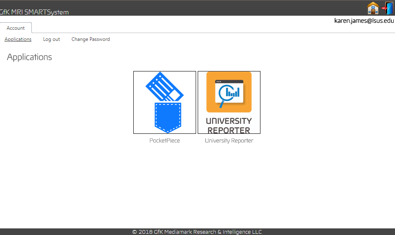Click the PocketPiece caption text
Image resolution: width=395 pixels, height=235 pixels.
tap(165, 141)
